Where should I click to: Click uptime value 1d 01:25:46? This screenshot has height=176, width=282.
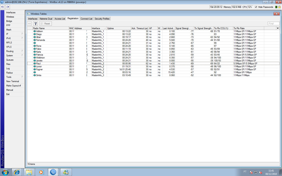point(125,69)
